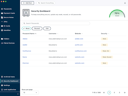Viewport: 128px width, 96px height.
Task: Open the Adobe password entry
Action: click(25, 39)
